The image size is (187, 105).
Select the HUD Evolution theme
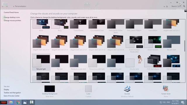172,62
